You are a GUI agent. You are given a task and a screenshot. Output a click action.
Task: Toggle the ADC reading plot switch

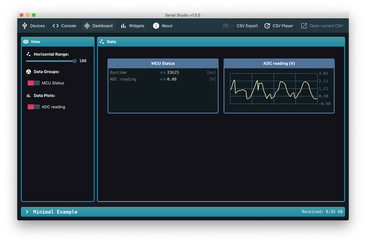[34, 107]
